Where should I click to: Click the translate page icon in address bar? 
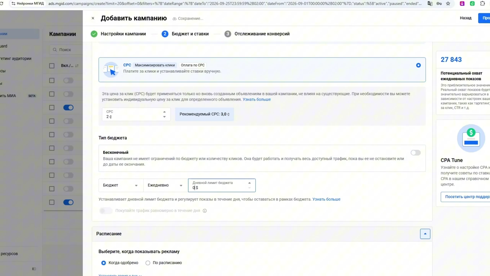[430, 3]
